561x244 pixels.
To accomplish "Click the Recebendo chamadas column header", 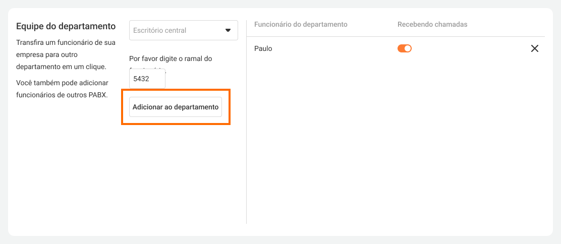I will (x=432, y=24).
